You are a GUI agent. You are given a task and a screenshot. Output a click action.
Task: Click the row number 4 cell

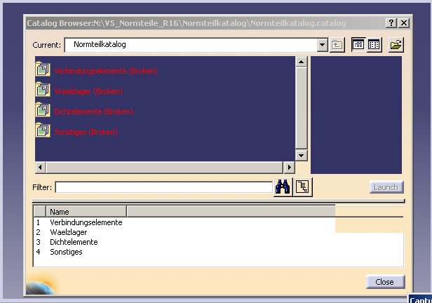[x=39, y=252]
